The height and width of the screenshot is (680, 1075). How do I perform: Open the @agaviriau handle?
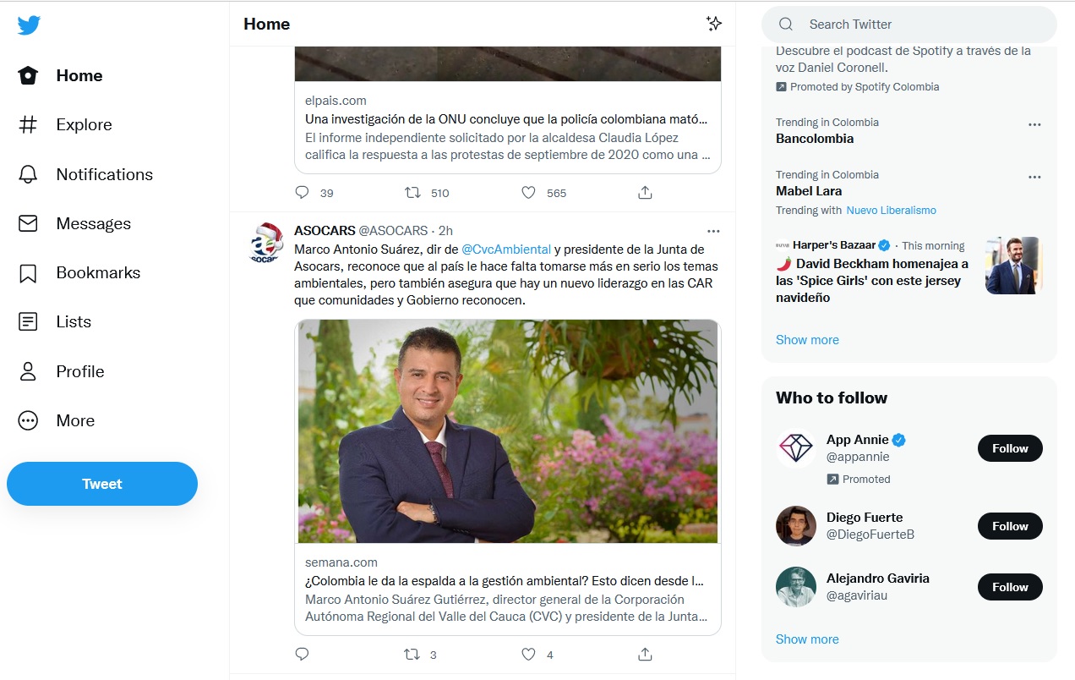857,595
